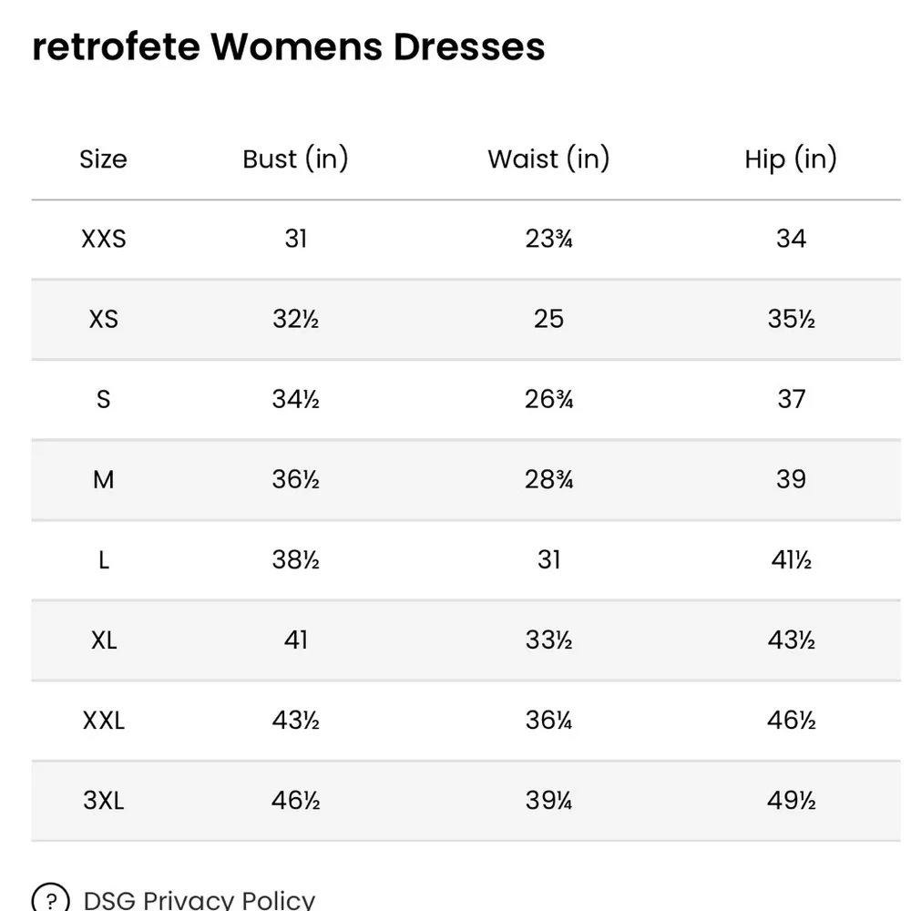Image resolution: width=911 pixels, height=911 pixels.
Task: Click the Bust (in) column header
Action: coord(295,159)
